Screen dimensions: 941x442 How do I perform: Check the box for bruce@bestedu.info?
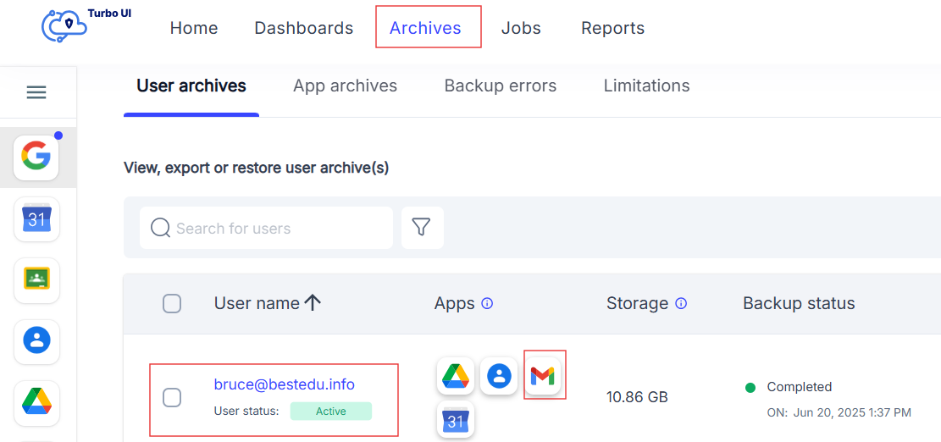coord(172,397)
